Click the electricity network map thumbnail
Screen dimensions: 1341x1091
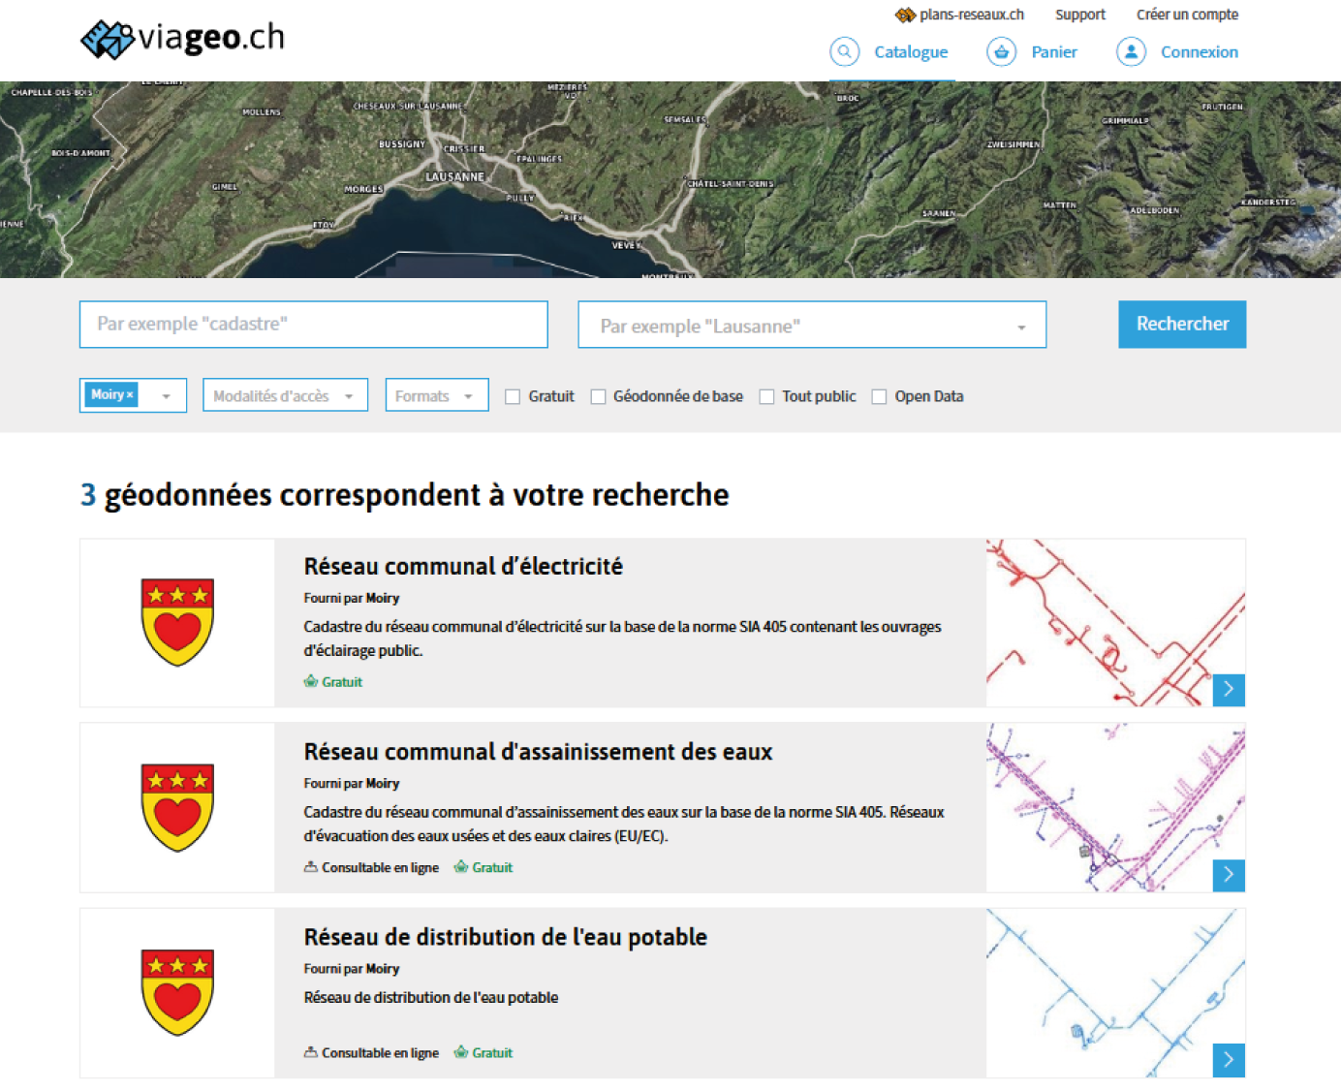coord(1115,622)
